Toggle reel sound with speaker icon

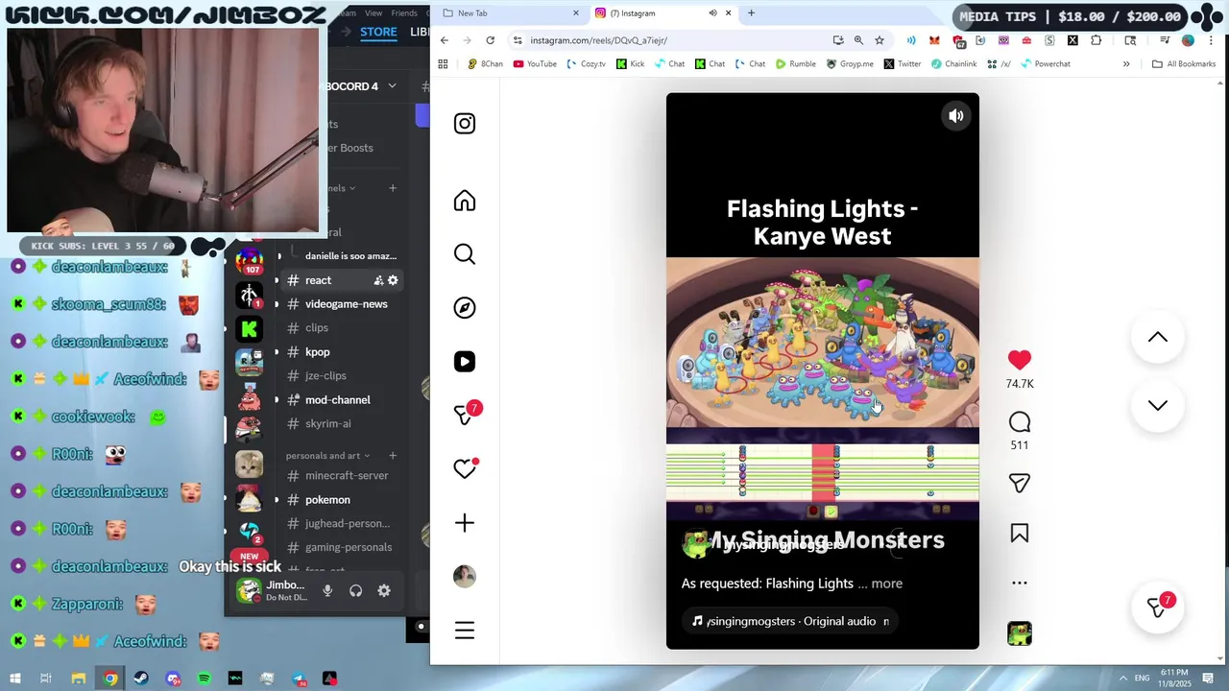click(956, 116)
